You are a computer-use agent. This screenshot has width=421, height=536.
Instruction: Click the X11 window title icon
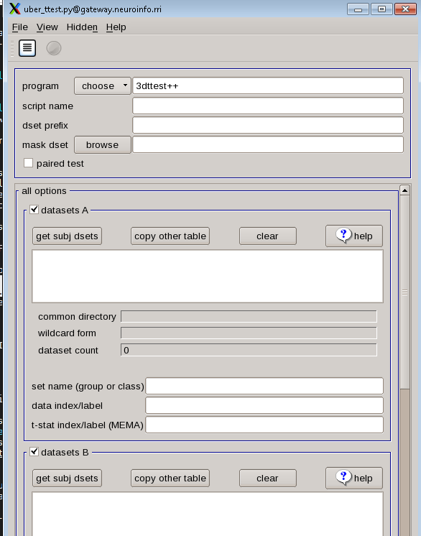click(14, 9)
